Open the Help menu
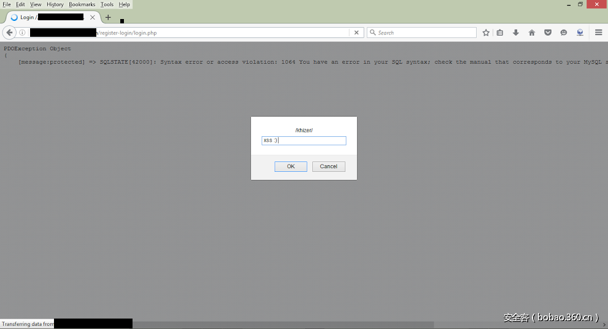Viewport: 608px width, 329px height. 124,4
